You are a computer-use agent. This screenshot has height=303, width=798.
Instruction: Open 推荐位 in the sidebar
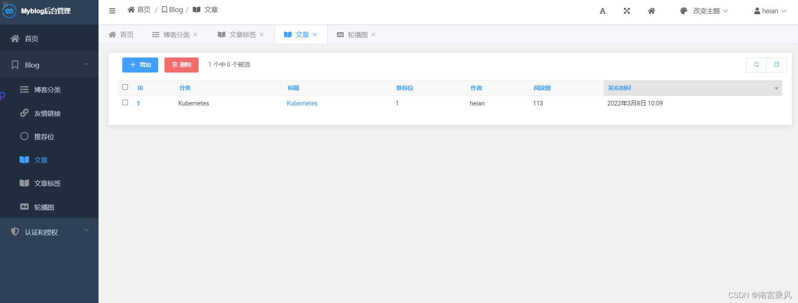(49, 137)
